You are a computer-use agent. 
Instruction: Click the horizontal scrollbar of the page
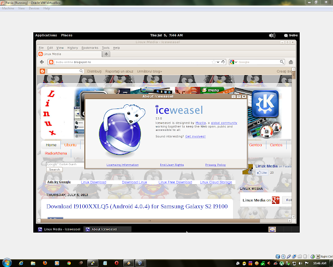point(150,221)
